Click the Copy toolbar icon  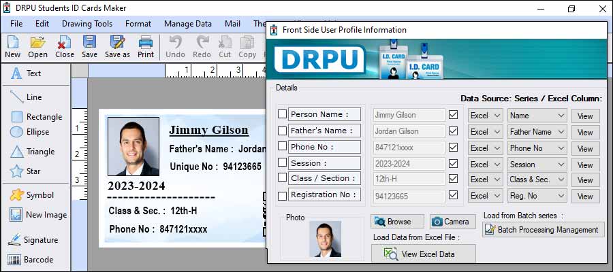(247, 47)
